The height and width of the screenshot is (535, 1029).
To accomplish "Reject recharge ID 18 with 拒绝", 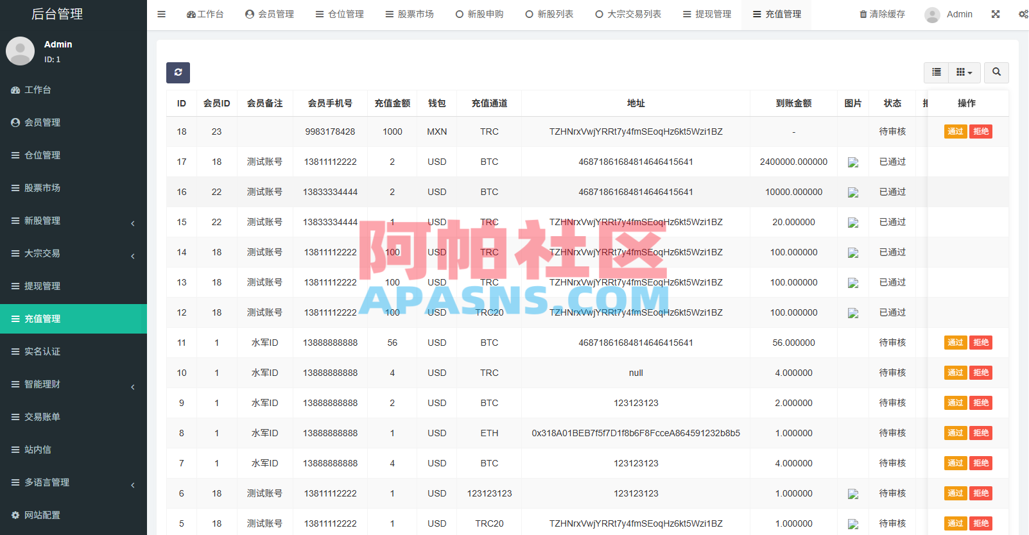I will coord(981,132).
